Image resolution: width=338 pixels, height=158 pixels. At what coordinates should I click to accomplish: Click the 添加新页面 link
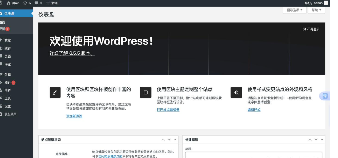click(74, 116)
